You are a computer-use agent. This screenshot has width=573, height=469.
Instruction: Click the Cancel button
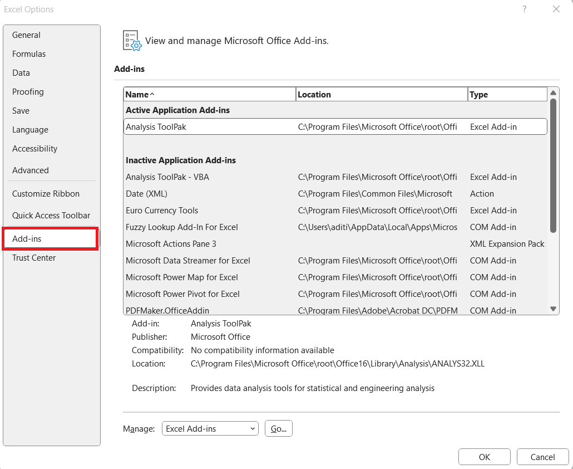point(542,457)
